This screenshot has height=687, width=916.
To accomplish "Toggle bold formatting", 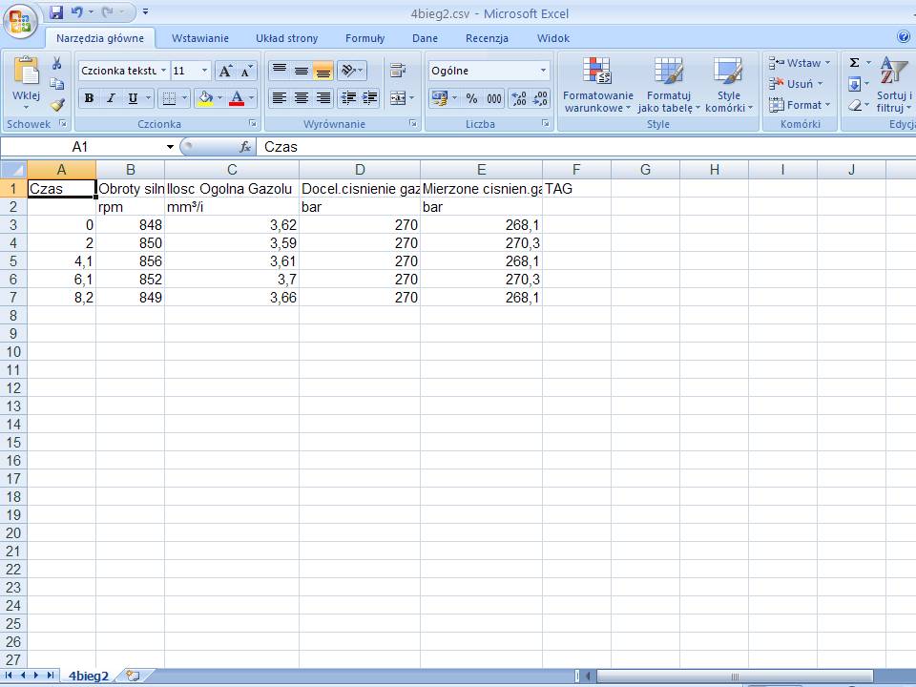I will pyautogui.click(x=89, y=98).
